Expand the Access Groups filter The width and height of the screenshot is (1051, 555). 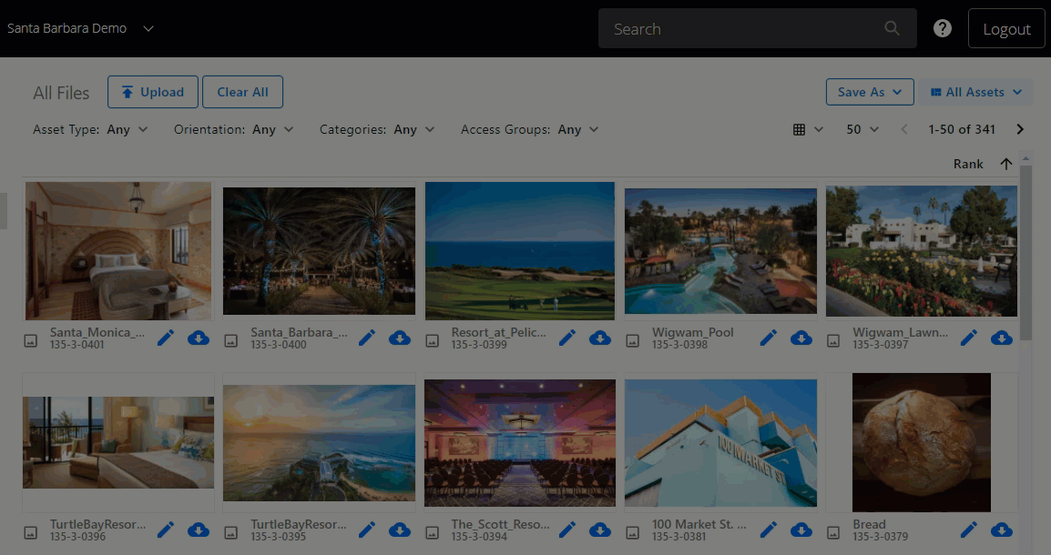pos(529,129)
